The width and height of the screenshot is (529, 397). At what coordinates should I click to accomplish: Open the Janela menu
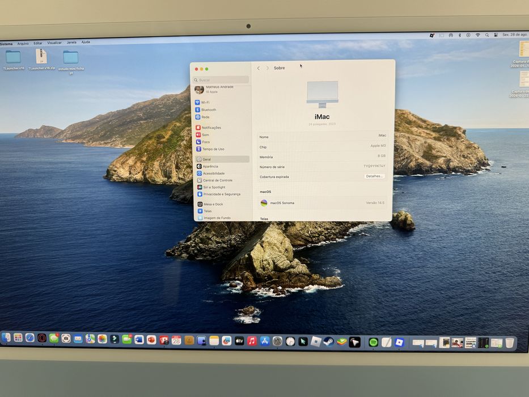(71, 43)
